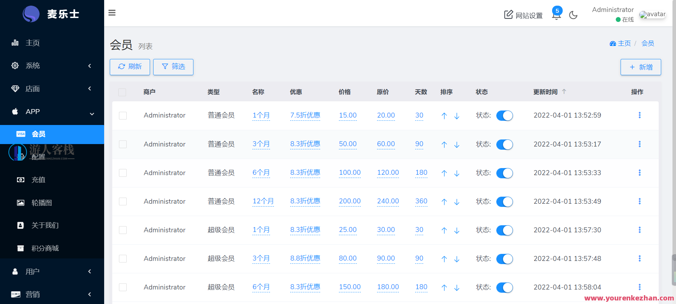Move 200.00 price row down
Viewport: 676px width, 304px height.
pos(457,202)
